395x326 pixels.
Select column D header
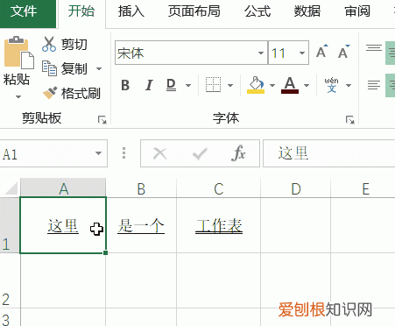pyautogui.click(x=296, y=188)
